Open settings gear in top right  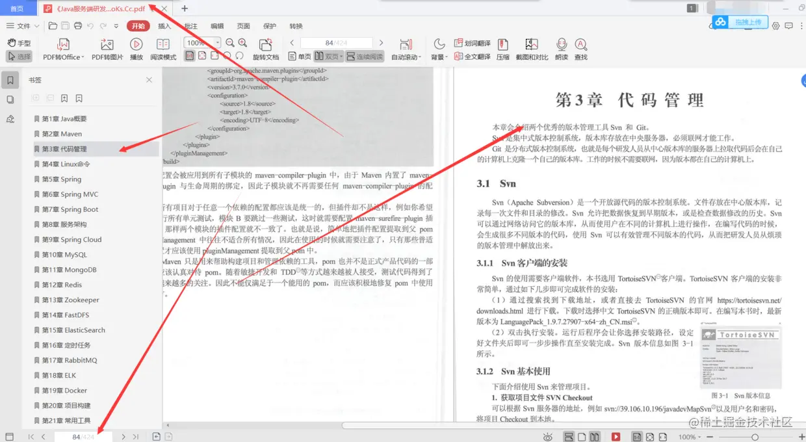775,26
